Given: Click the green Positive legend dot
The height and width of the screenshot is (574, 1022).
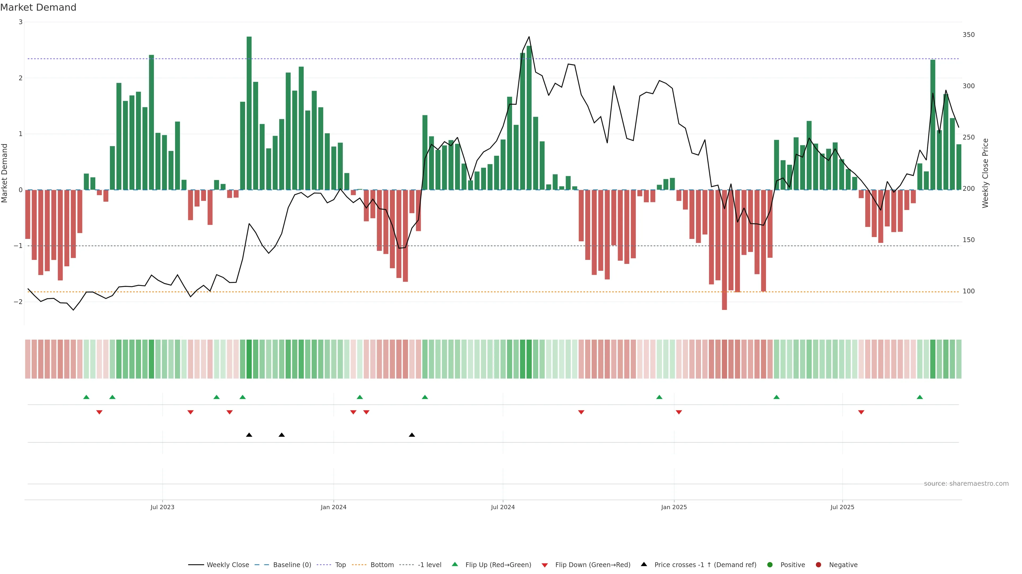Looking at the screenshot, I should point(770,564).
